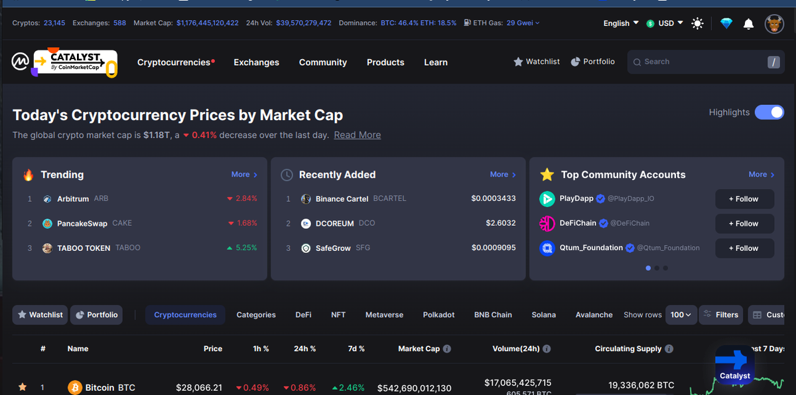Click the Binance Cartel coin icon
The height and width of the screenshot is (395, 796).
tap(306, 198)
